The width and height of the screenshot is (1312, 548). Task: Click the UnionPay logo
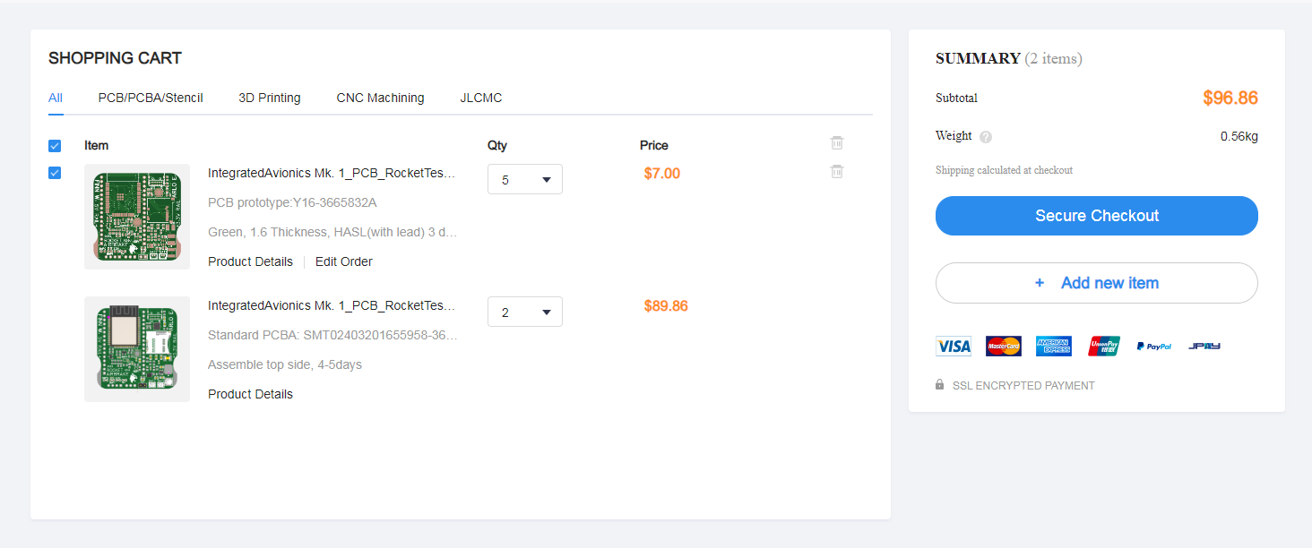tap(1104, 347)
